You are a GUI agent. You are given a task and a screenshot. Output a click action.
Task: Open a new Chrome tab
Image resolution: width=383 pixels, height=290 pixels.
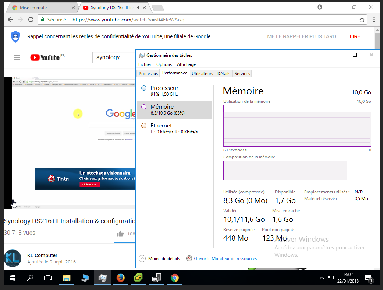pos(157,8)
